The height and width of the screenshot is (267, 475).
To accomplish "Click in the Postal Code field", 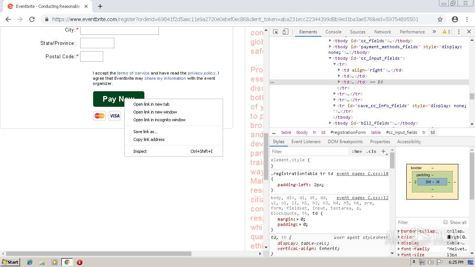I will 92,56.
